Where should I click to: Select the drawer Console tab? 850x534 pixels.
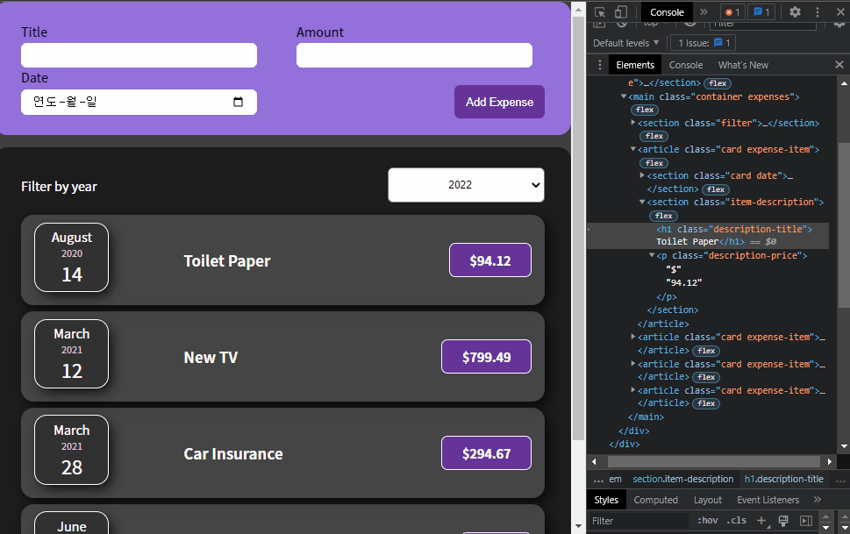[x=686, y=65]
